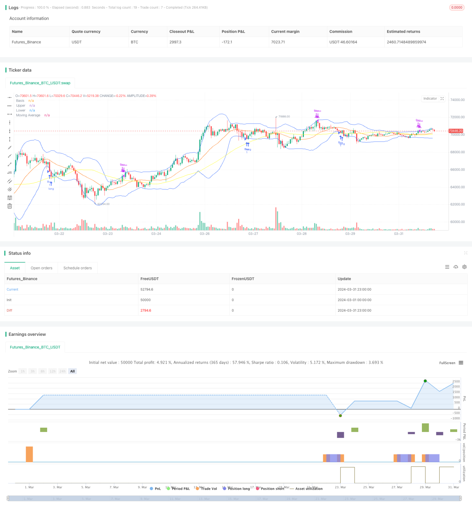Click the chart fullscreen expand icon

[442, 99]
